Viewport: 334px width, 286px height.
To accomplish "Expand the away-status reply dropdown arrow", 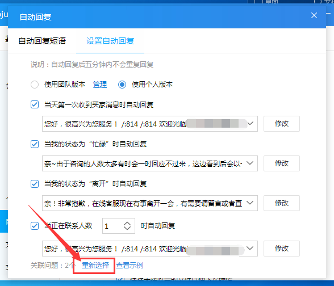I will pos(250,203).
